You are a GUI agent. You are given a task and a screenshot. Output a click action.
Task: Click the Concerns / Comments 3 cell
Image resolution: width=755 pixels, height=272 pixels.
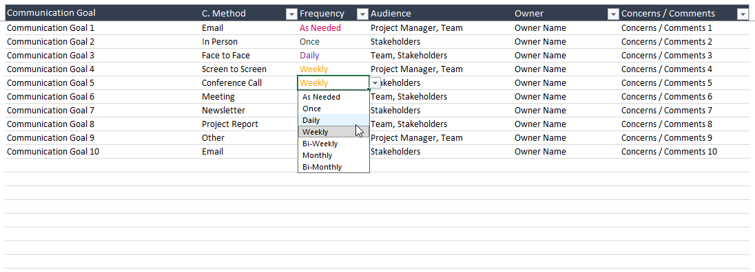(x=684, y=56)
